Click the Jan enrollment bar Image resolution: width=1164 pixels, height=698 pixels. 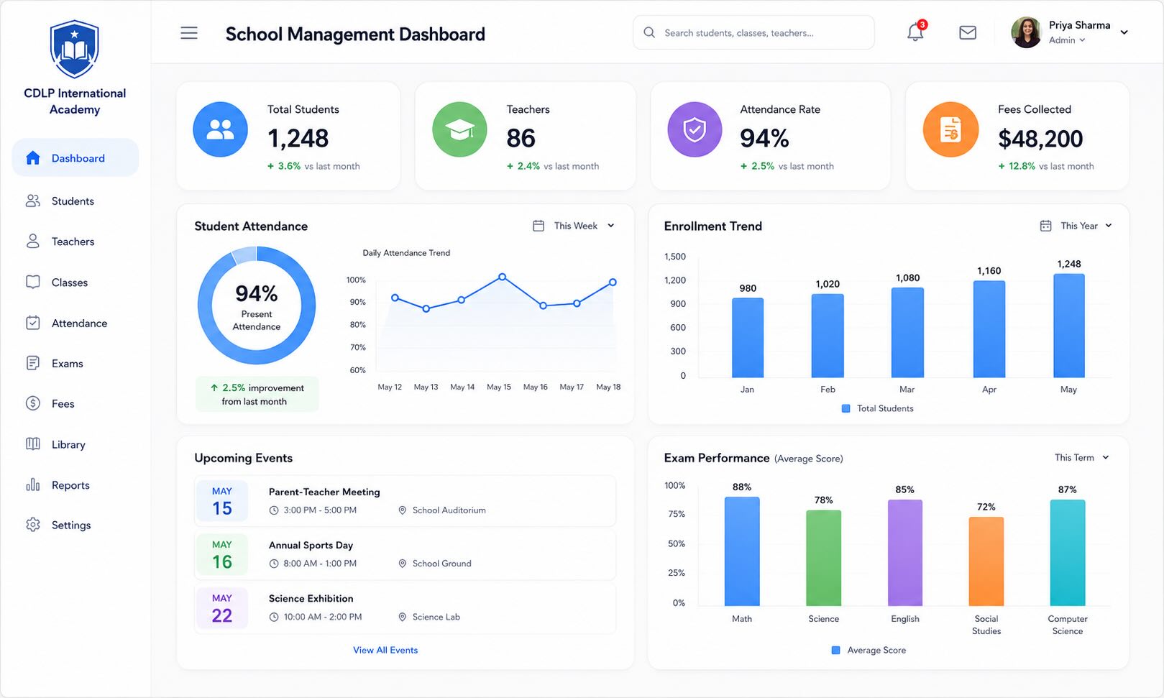[748, 337]
